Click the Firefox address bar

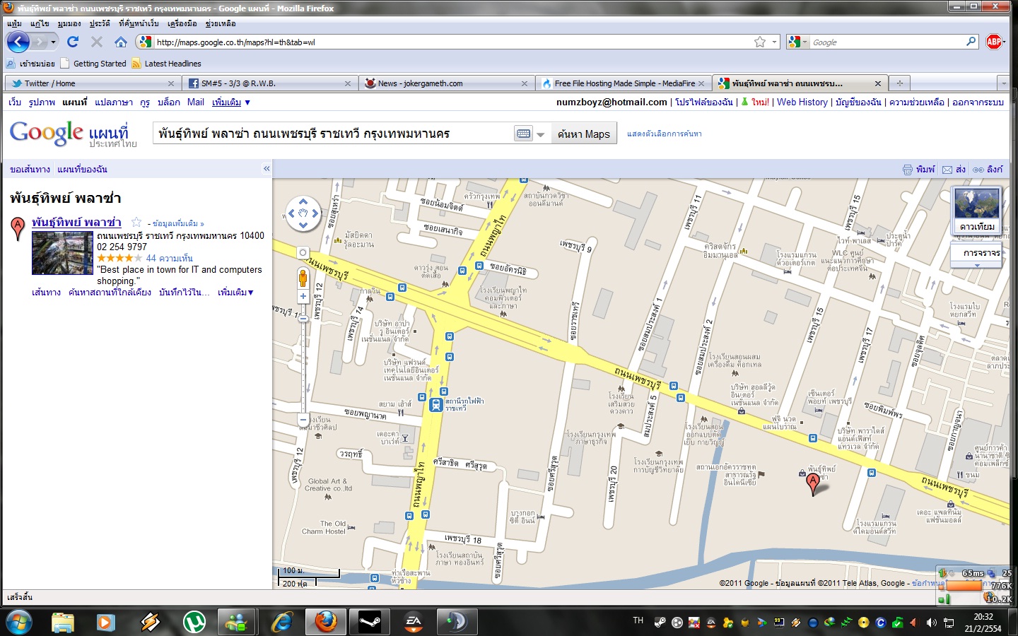tap(452, 42)
